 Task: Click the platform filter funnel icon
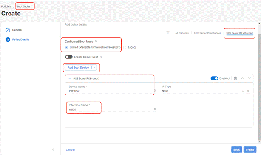pos(168,33)
